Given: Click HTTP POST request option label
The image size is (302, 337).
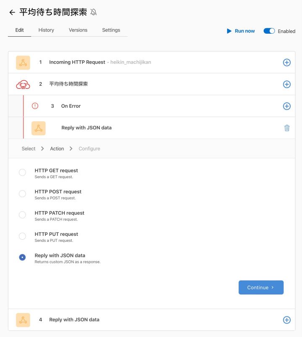Looking at the screenshot, I should (x=58, y=192).
